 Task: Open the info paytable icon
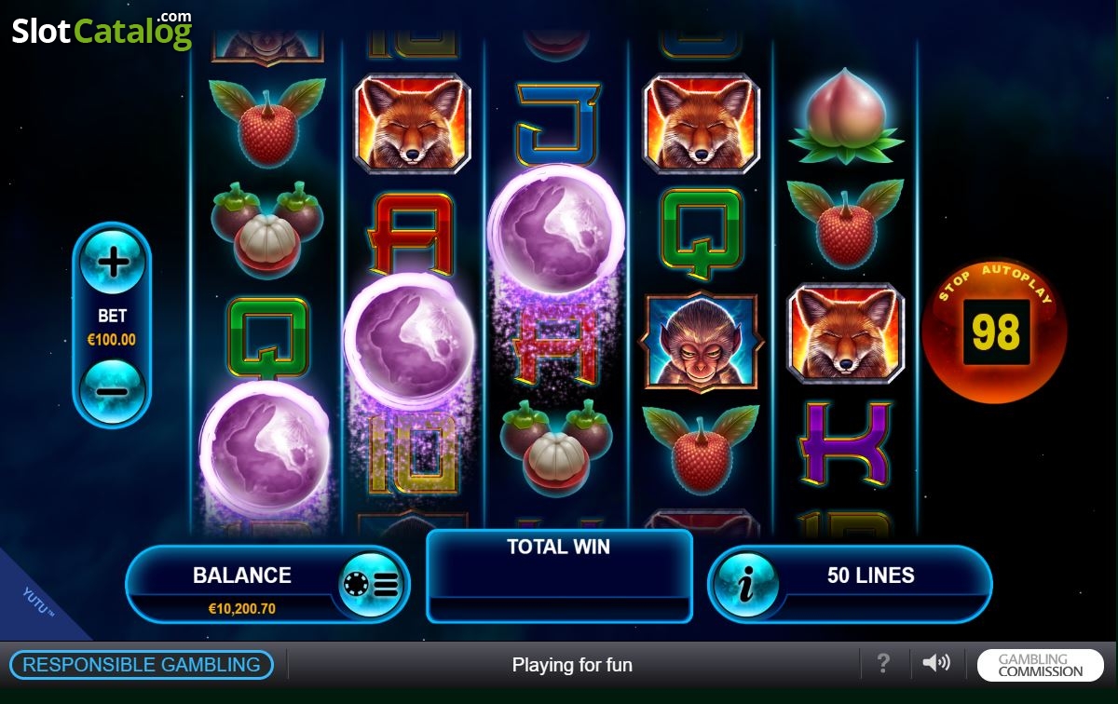coord(744,585)
